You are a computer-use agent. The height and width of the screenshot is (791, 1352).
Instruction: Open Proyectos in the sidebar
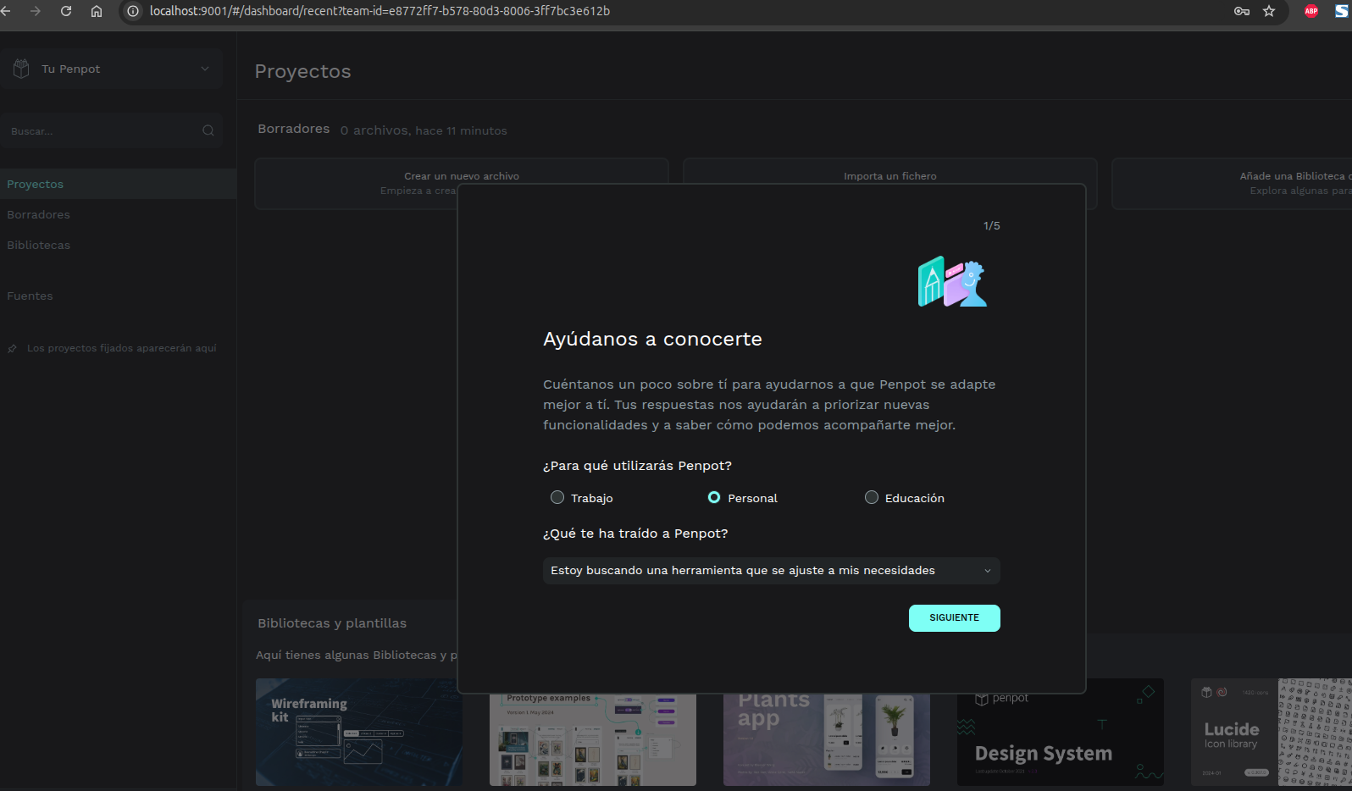coord(36,184)
